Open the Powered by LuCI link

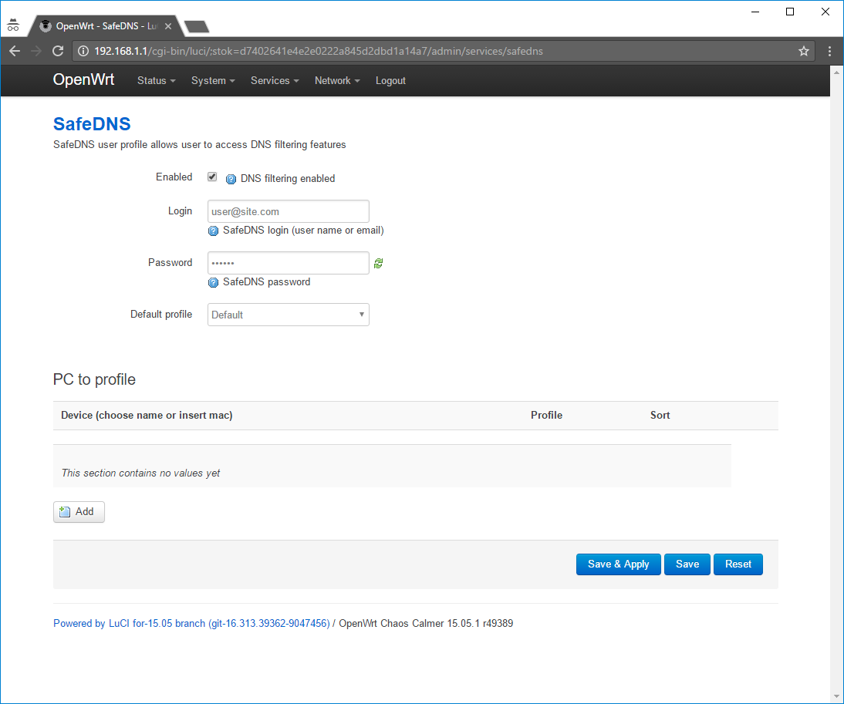pyautogui.click(x=191, y=623)
